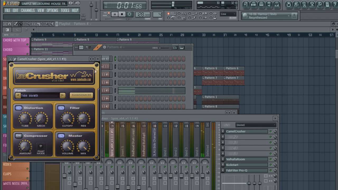Click the one-click audio recording scissors icon
This screenshot has height=190, width=338.
tap(312, 5)
